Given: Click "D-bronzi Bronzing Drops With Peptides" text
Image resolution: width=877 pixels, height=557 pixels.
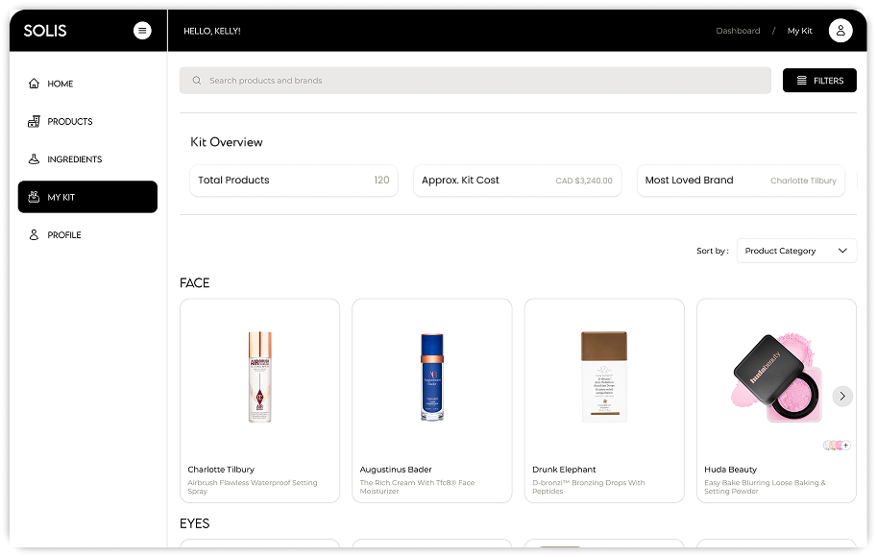Looking at the screenshot, I should pyautogui.click(x=589, y=487).
